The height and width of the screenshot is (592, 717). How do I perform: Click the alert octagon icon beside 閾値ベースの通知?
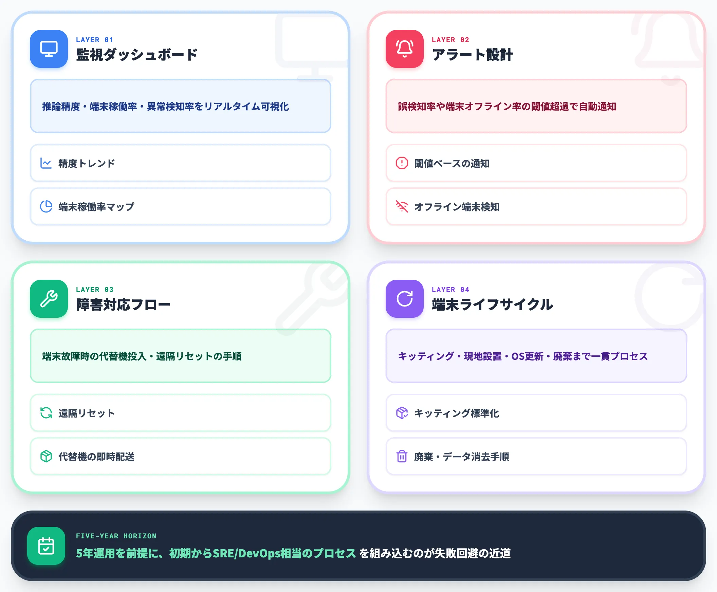402,163
